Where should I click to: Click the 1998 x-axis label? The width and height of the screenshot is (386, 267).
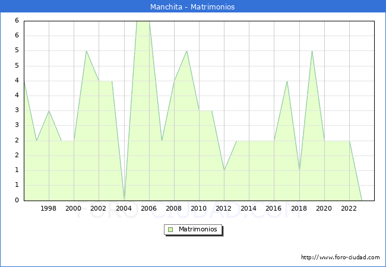point(48,208)
